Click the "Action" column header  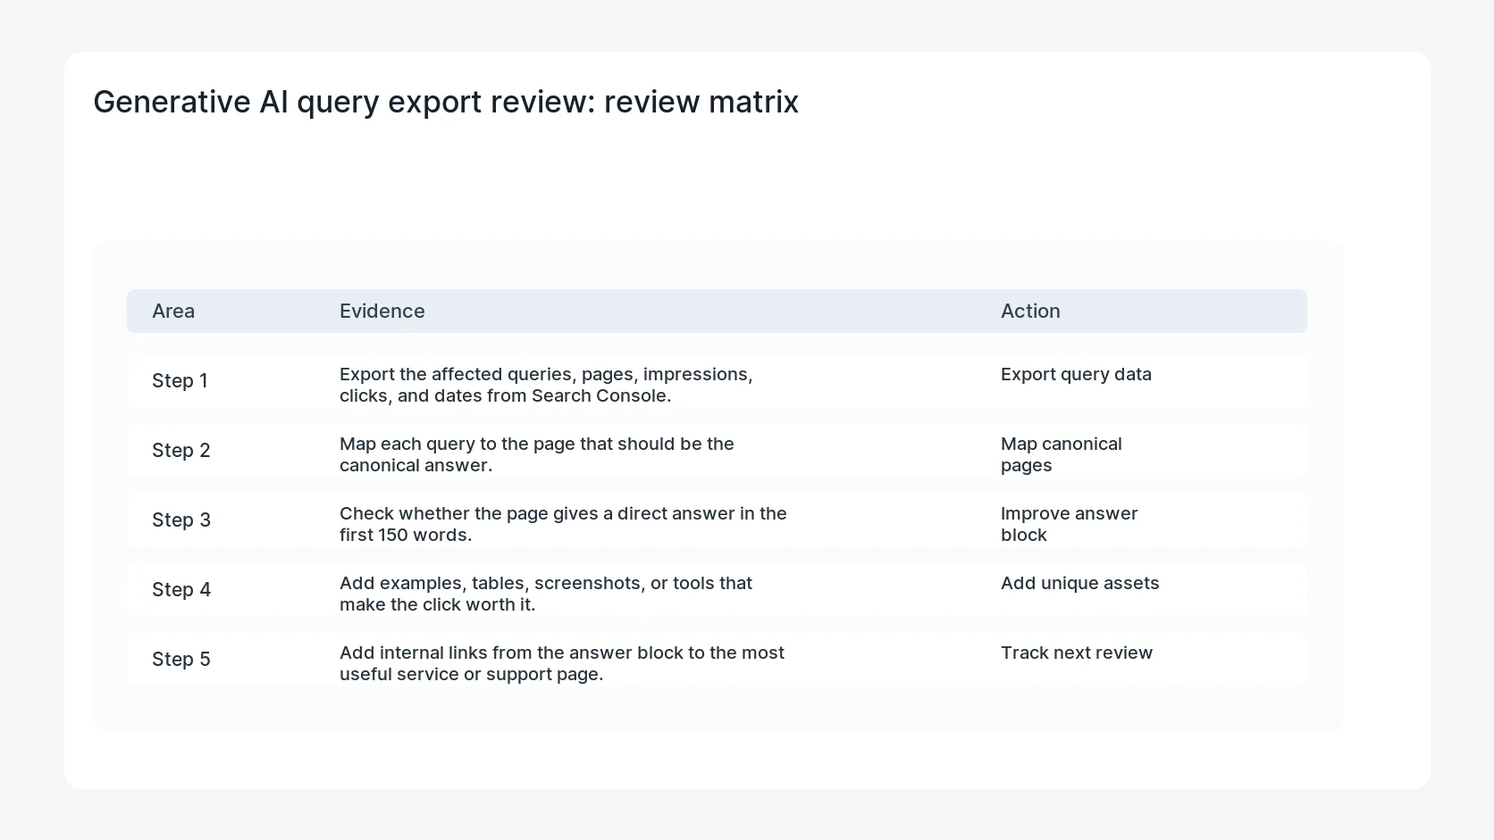pos(1030,311)
